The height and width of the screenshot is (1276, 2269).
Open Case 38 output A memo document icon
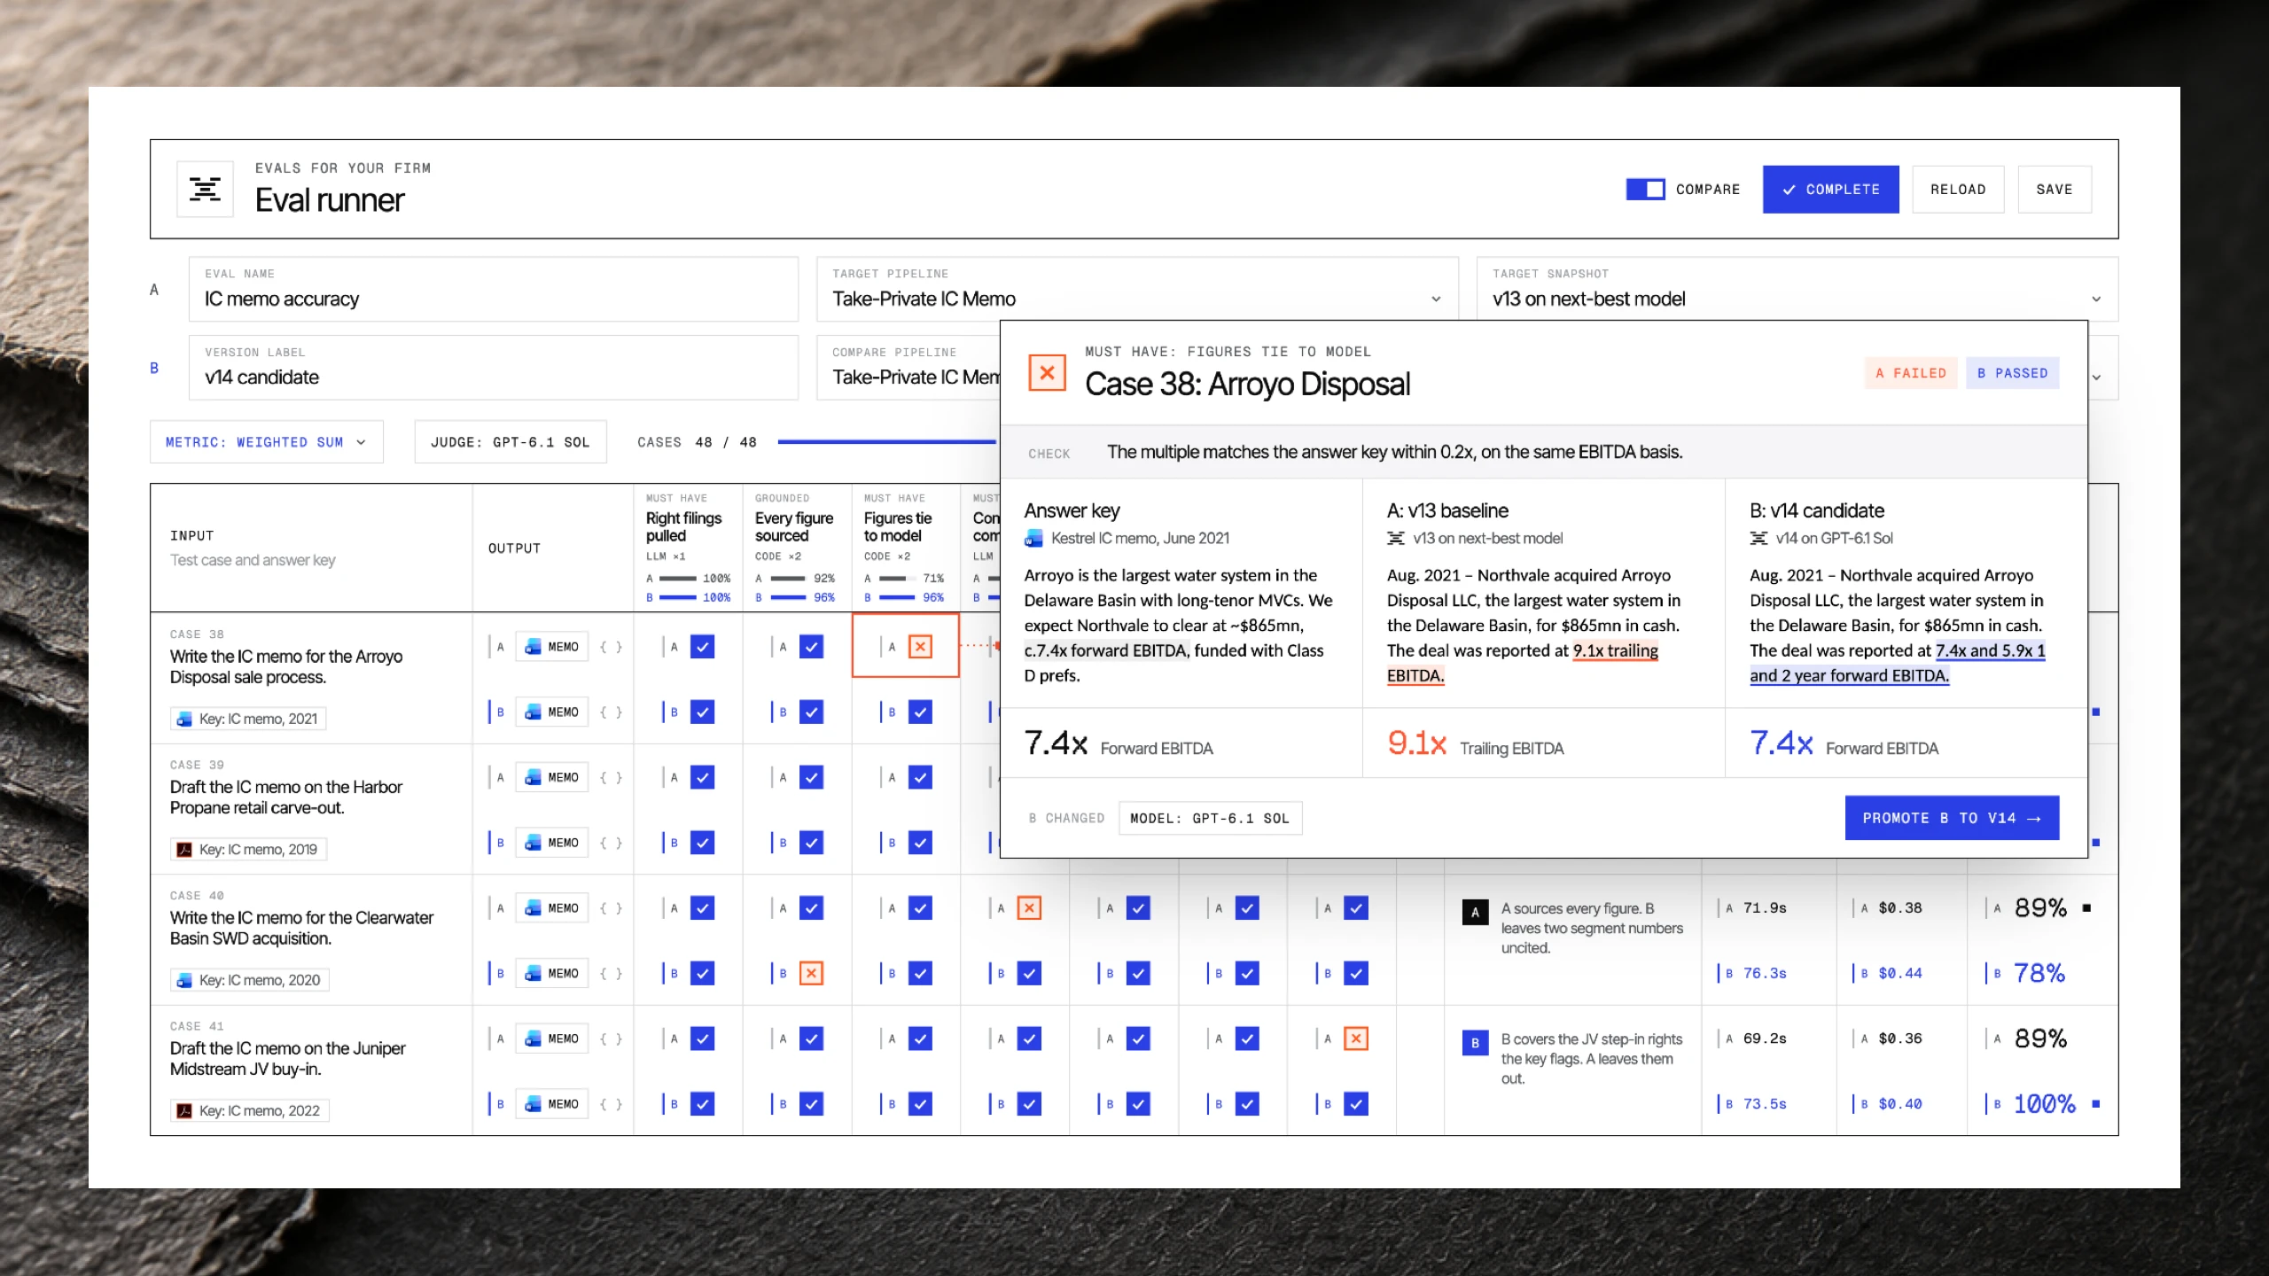[533, 647]
